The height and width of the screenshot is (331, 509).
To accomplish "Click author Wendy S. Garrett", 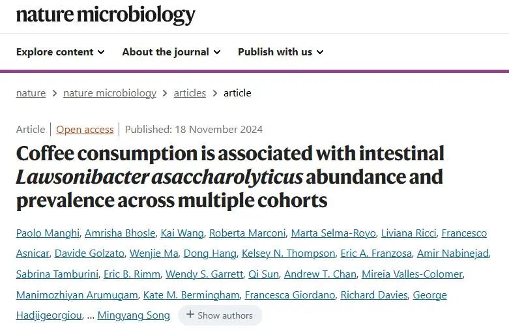I will [x=204, y=274].
